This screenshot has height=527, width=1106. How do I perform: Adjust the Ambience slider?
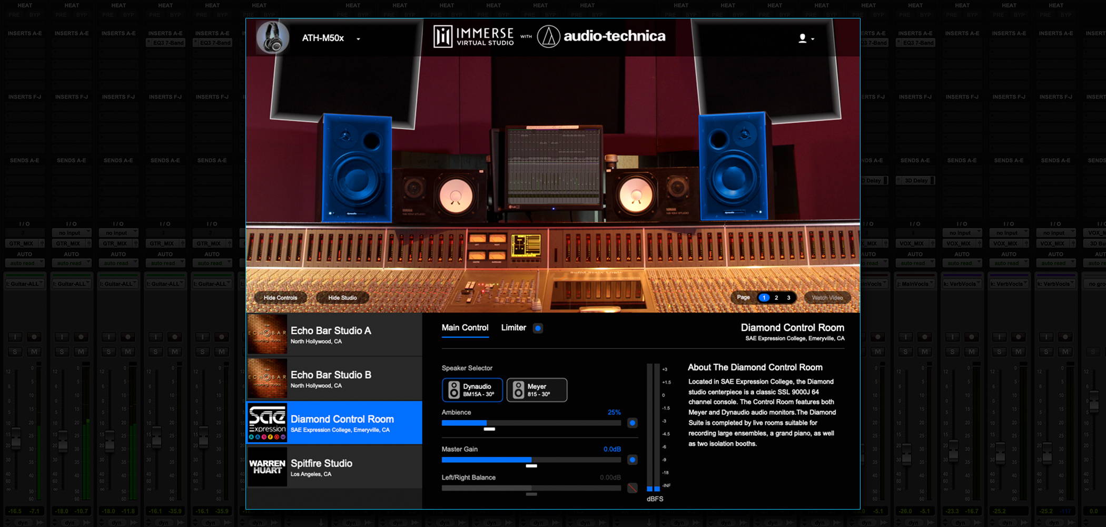[x=531, y=423]
